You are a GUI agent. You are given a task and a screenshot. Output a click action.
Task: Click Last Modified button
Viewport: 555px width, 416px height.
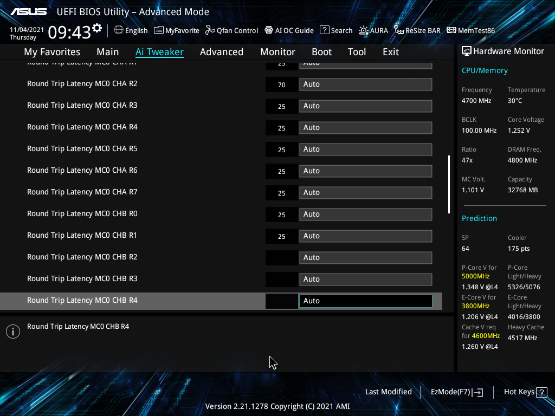[x=388, y=392]
